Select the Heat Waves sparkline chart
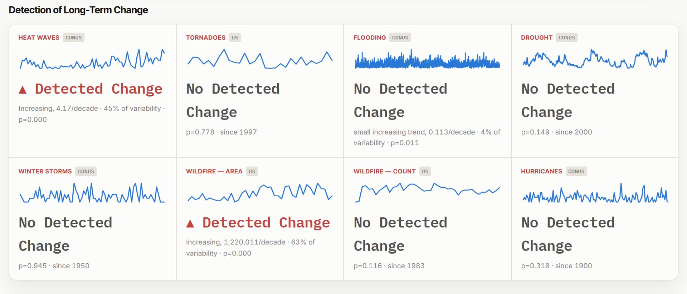This screenshot has height=294, width=687. [x=92, y=59]
